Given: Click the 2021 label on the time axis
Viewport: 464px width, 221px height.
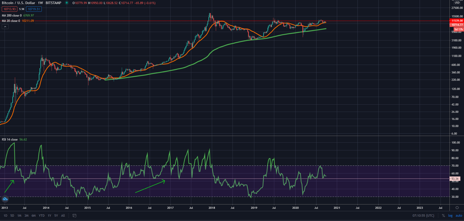Looking at the screenshot, I should [337, 208].
